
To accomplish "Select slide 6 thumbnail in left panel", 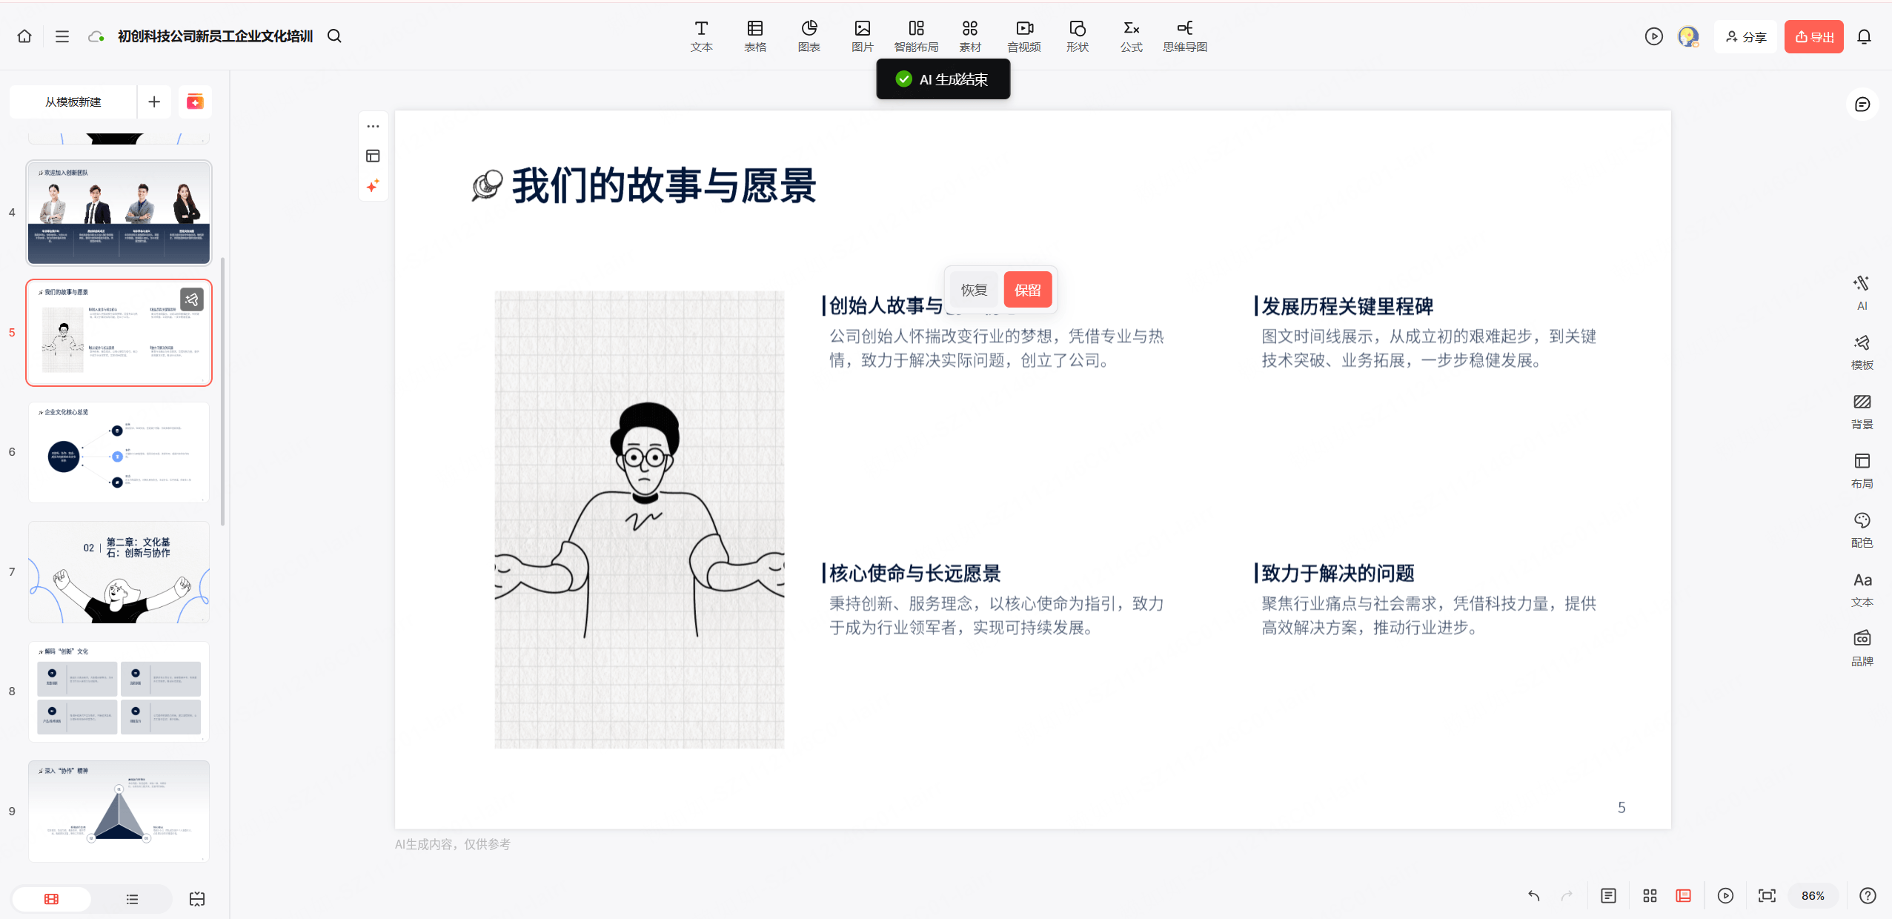I will coord(119,452).
